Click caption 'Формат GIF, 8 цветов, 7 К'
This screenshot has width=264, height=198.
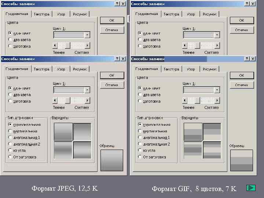pyautogui.click(x=194, y=188)
